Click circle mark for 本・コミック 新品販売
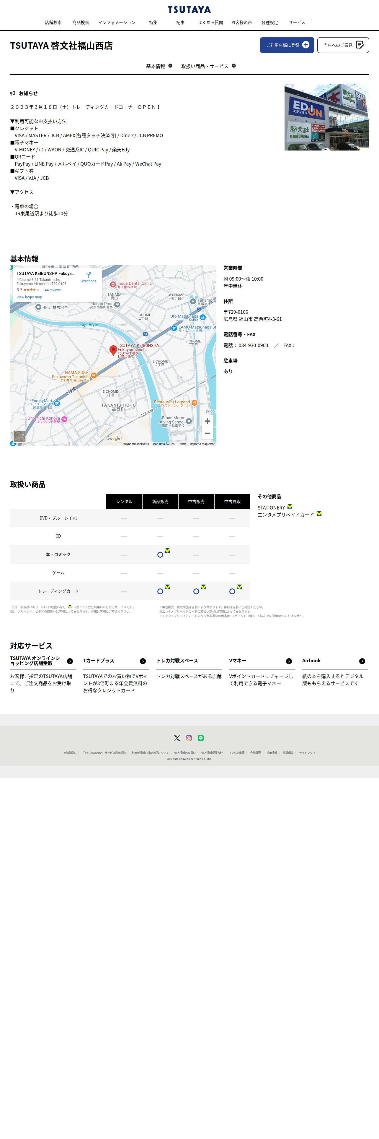Screen dimensions: 379x1139 click(x=160, y=554)
